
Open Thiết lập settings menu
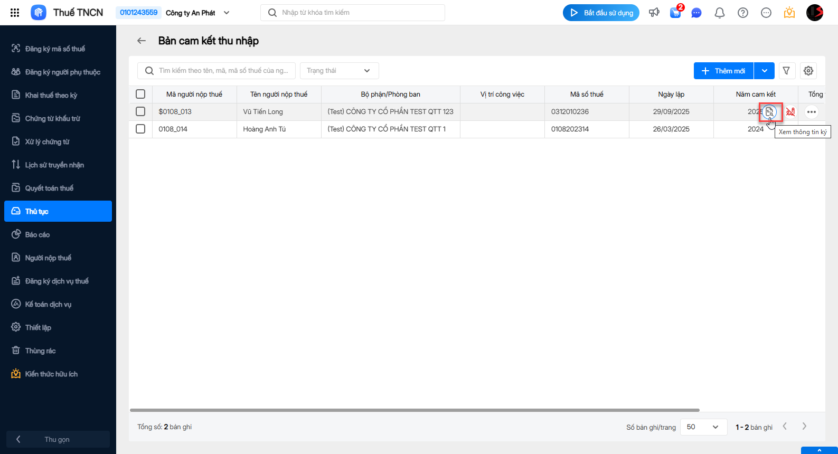coord(58,327)
